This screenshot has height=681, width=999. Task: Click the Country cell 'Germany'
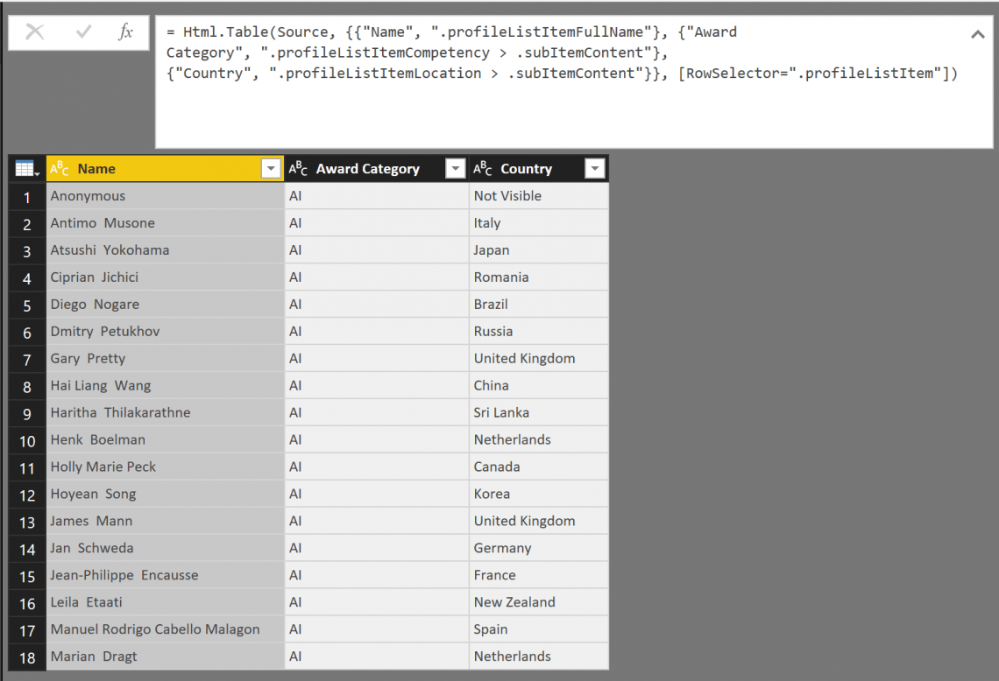point(538,548)
